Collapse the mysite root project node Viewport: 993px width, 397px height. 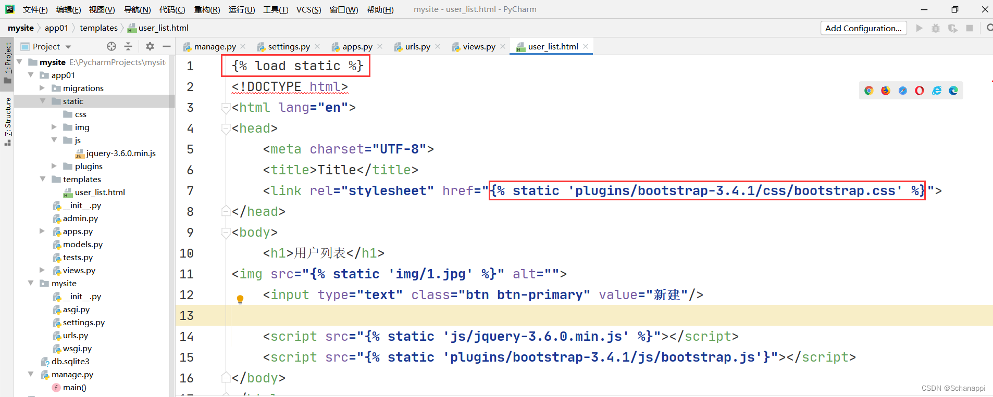click(20, 62)
